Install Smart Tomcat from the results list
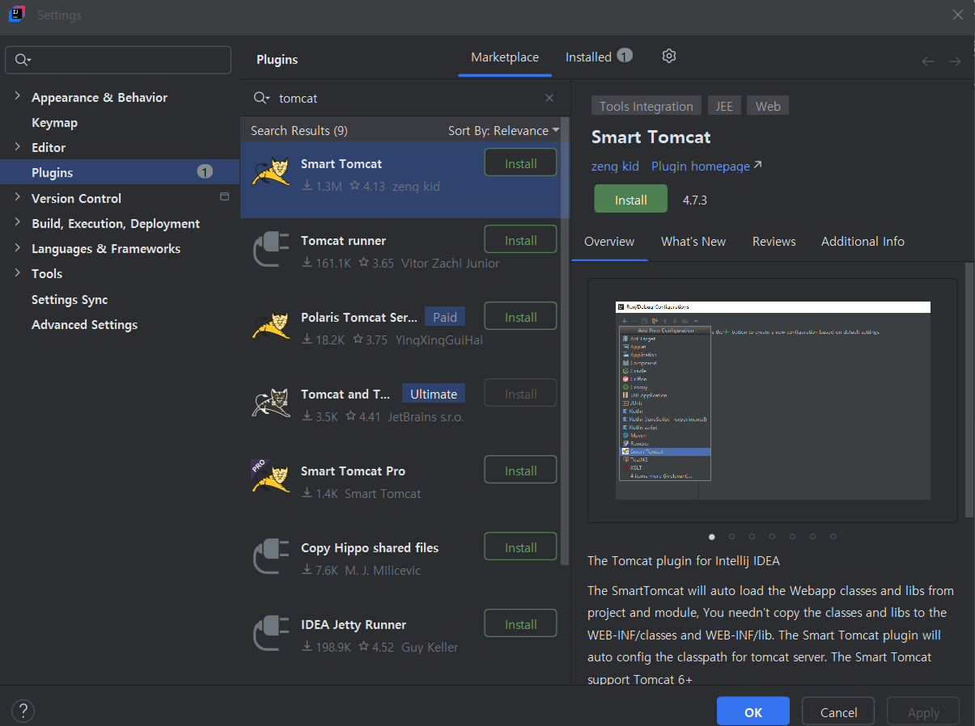This screenshot has width=975, height=726. (521, 163)
